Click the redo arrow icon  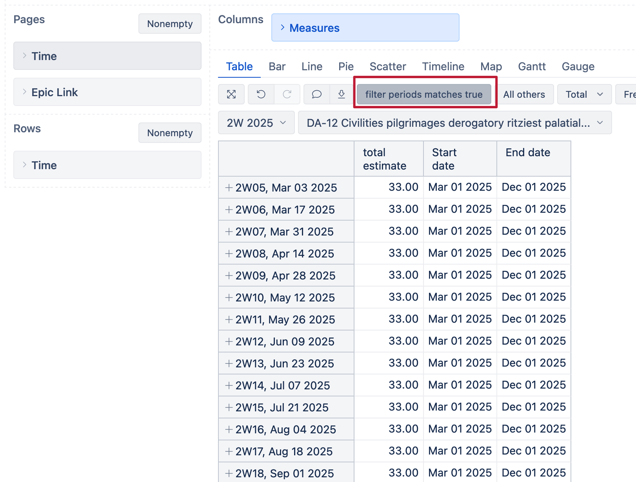(x=287, y=94)
